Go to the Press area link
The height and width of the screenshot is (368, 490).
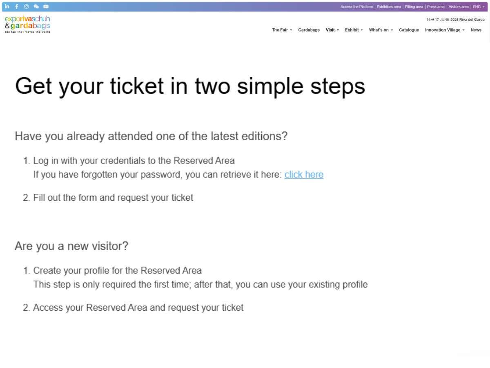coord(436,7)
